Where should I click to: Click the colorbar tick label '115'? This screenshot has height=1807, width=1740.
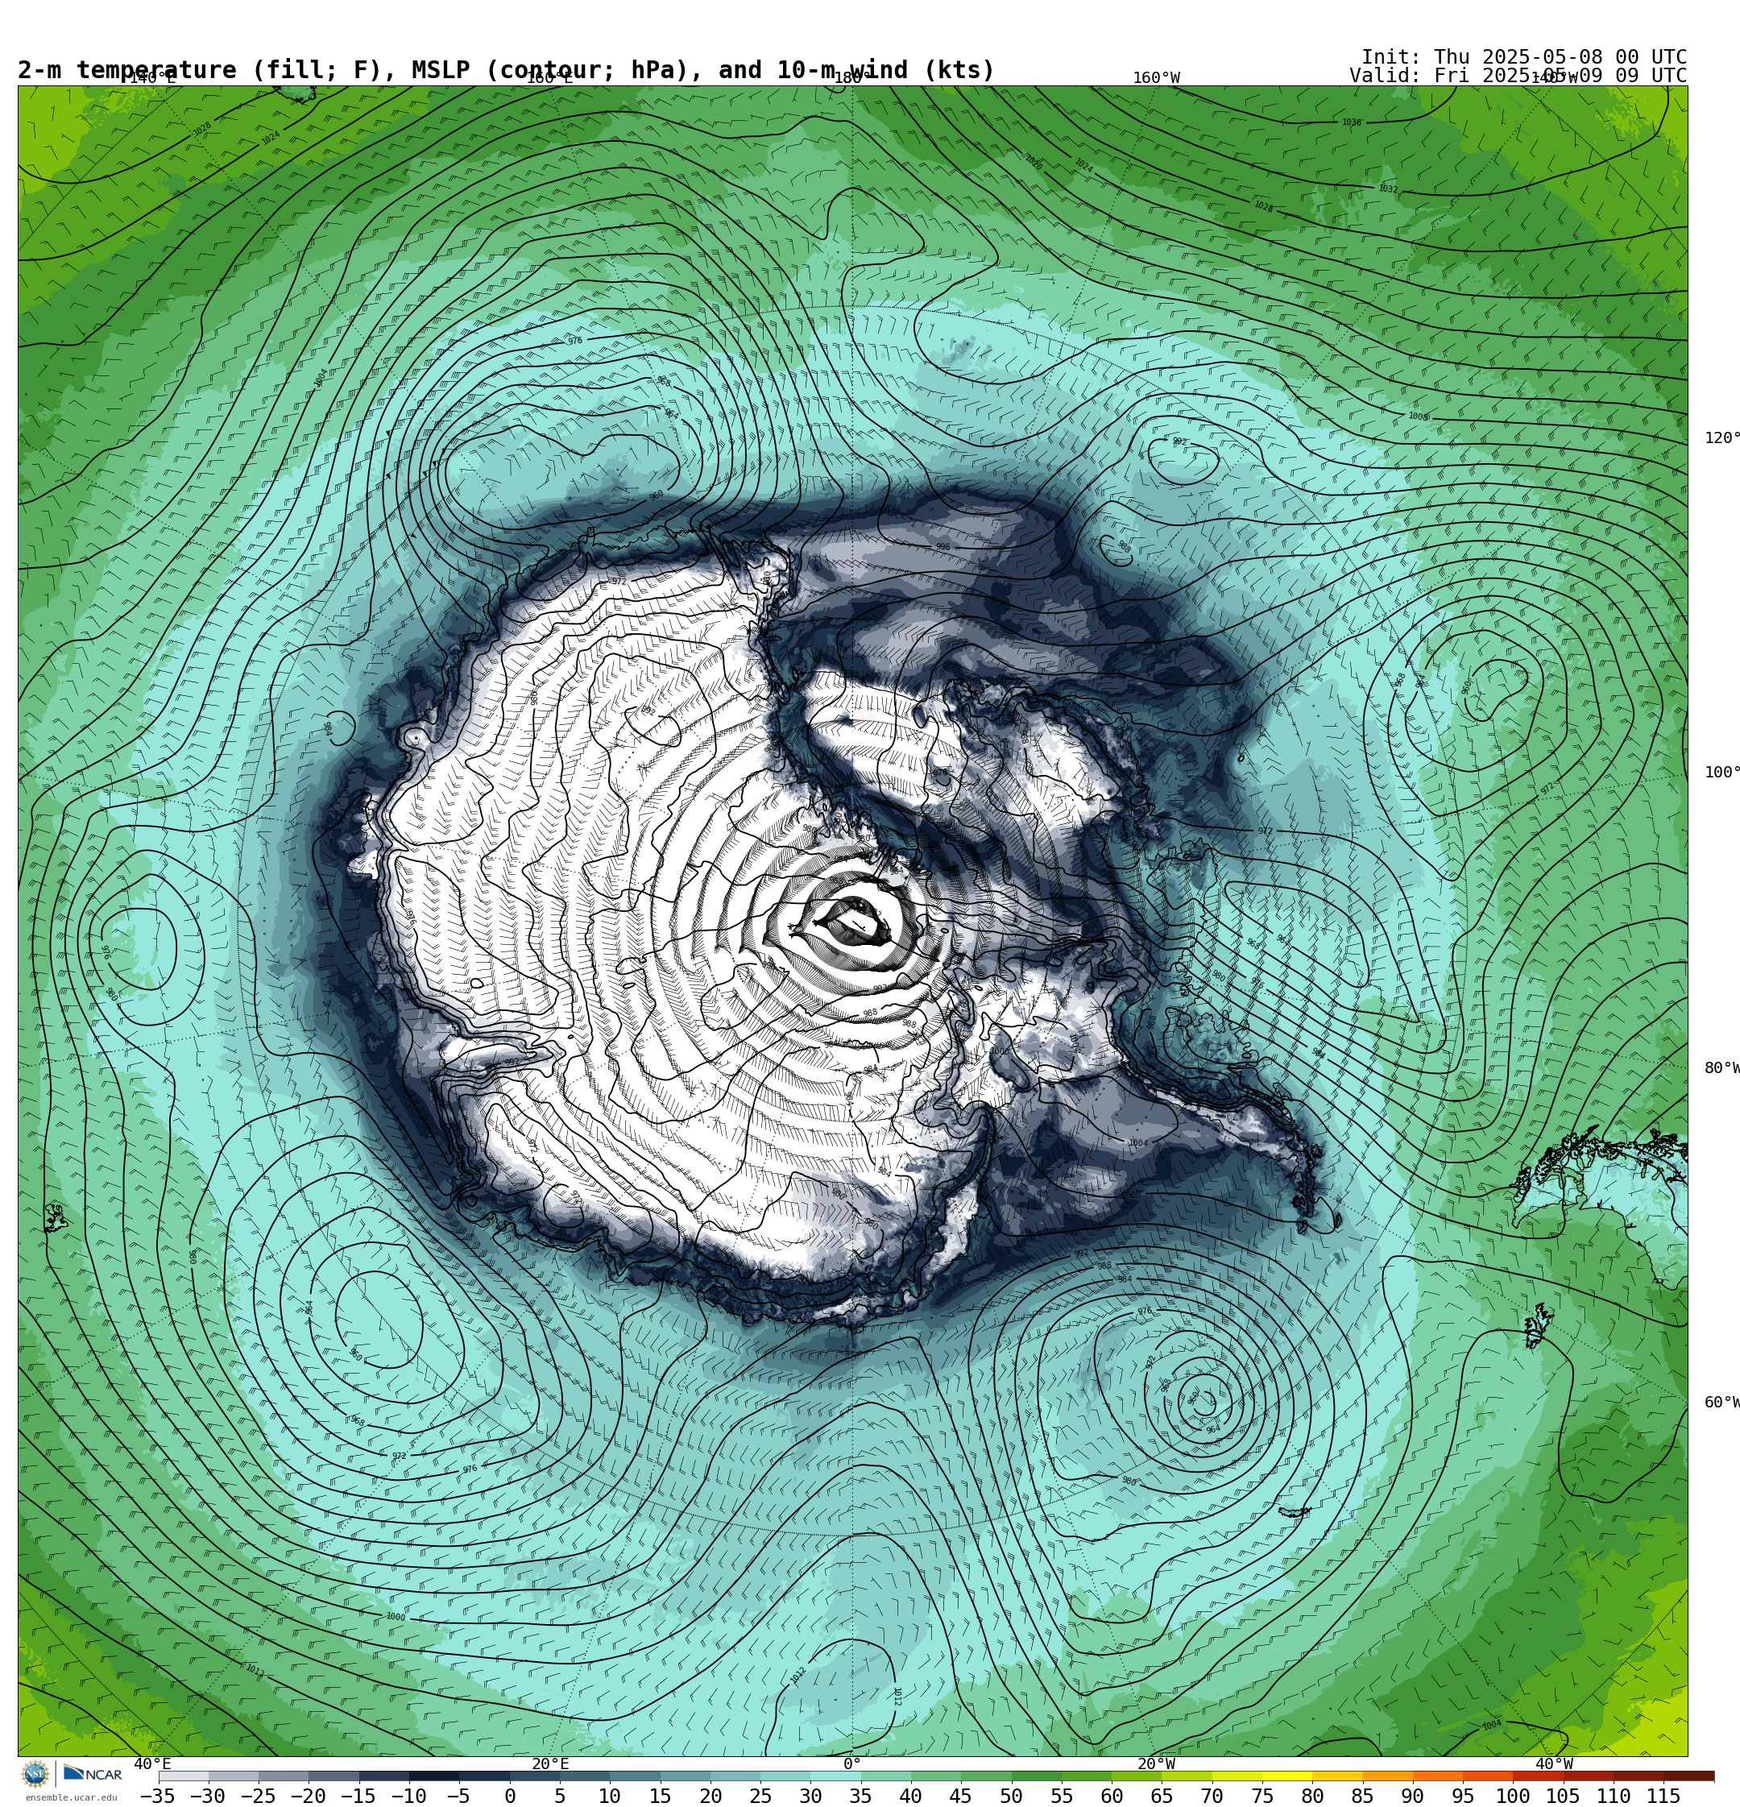point(1663,1796)
